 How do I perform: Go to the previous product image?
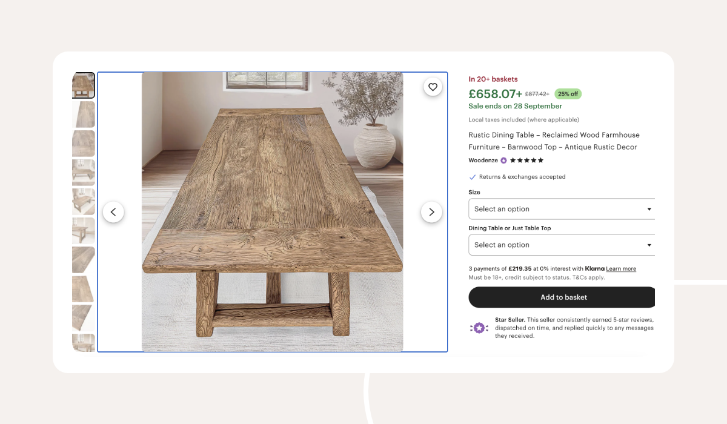(x=113, y=212)
